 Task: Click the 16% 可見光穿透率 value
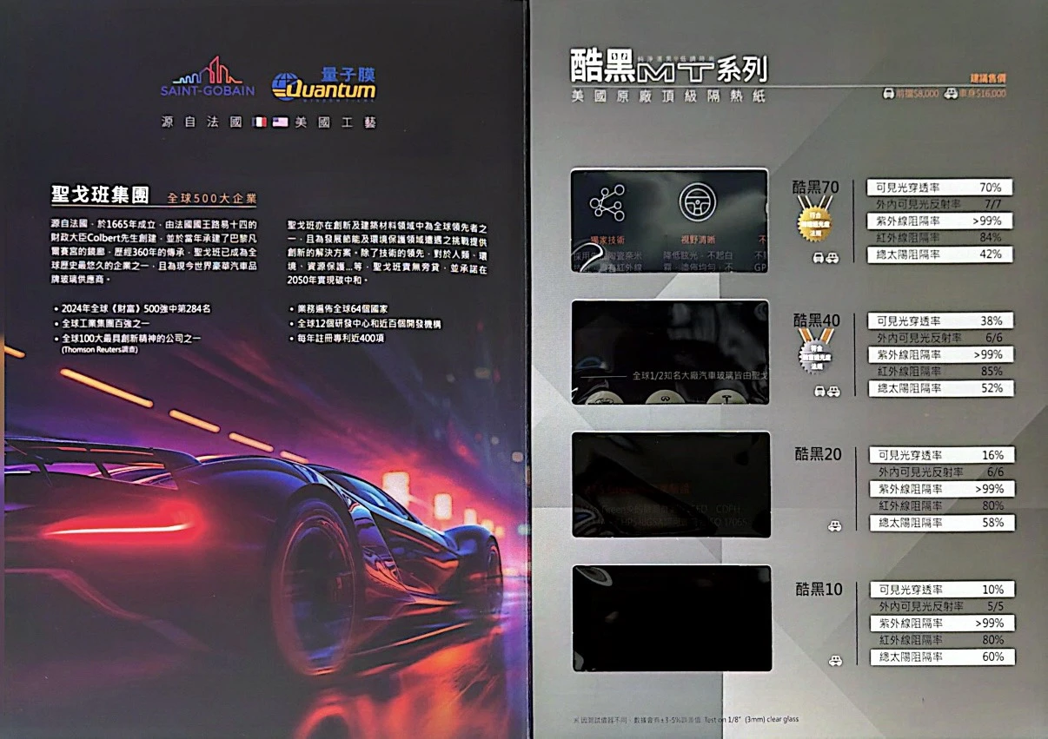tap(992, 455)
